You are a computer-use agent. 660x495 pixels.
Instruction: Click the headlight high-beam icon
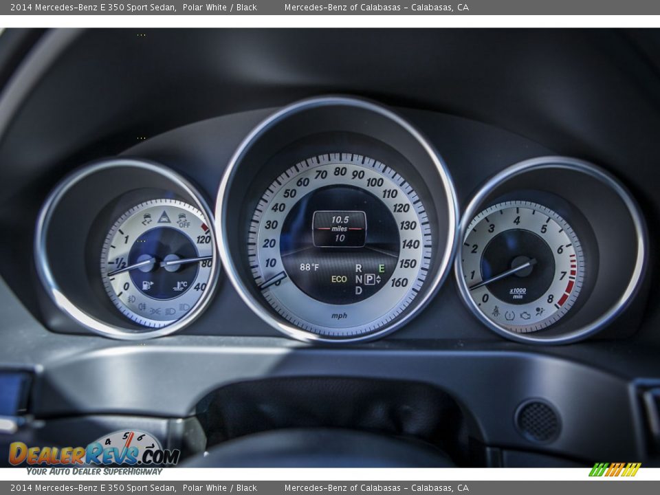pos(182,308)
